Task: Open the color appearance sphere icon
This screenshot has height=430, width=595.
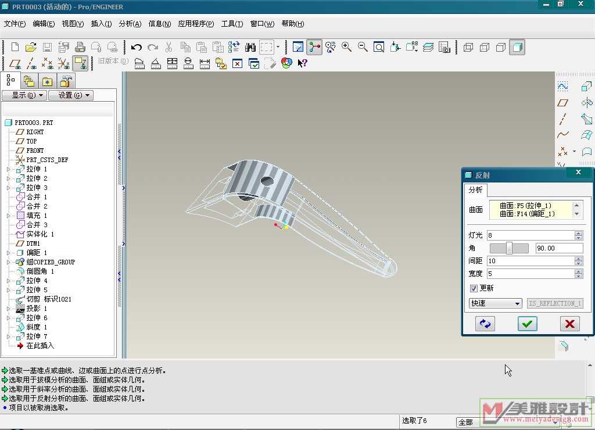Action: [286, 63]
